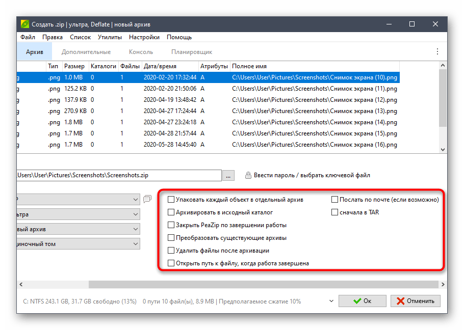Click the speech bubble comment icon

147,199
